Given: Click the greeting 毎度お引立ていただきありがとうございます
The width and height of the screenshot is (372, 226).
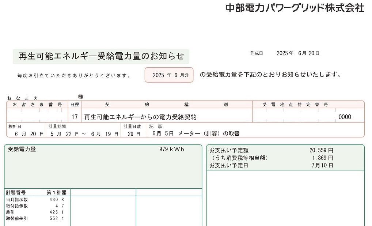Looking at the screenshot, I should click(x=74, y=75).
